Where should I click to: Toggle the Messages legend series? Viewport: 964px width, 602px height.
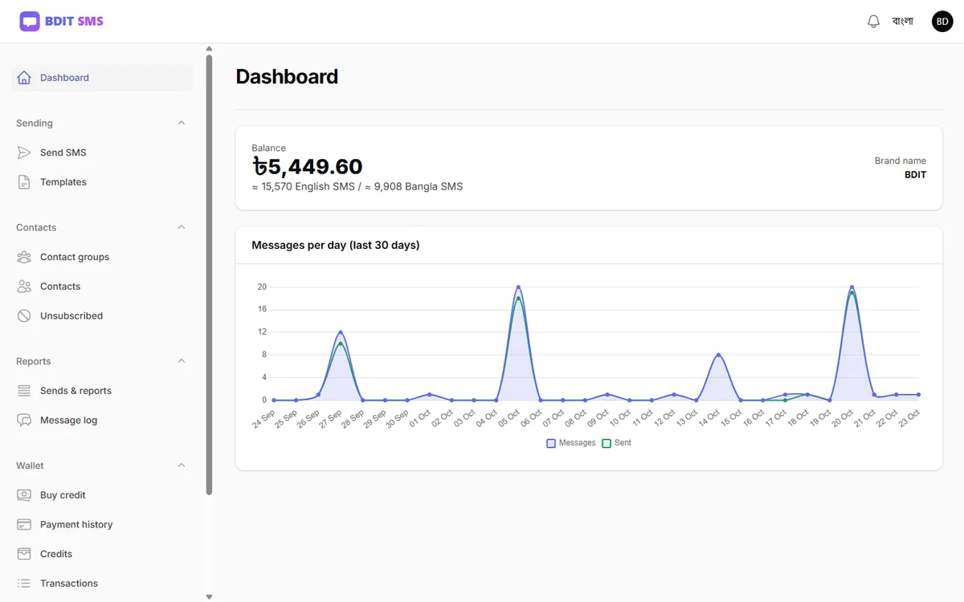click(x=571, y=443)
